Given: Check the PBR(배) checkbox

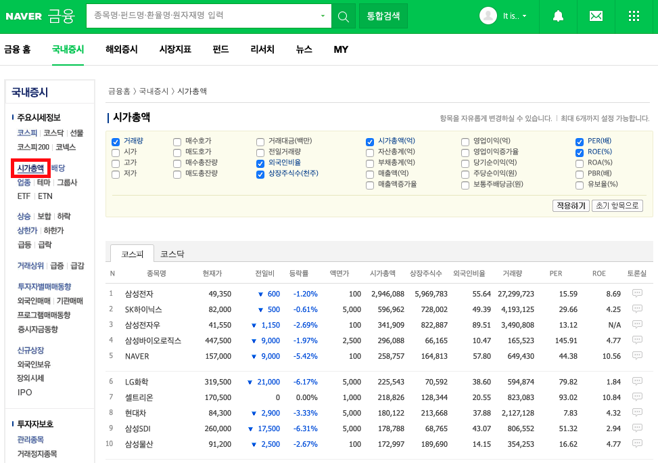Looking at the screenshot, I should tap(580, 174).
